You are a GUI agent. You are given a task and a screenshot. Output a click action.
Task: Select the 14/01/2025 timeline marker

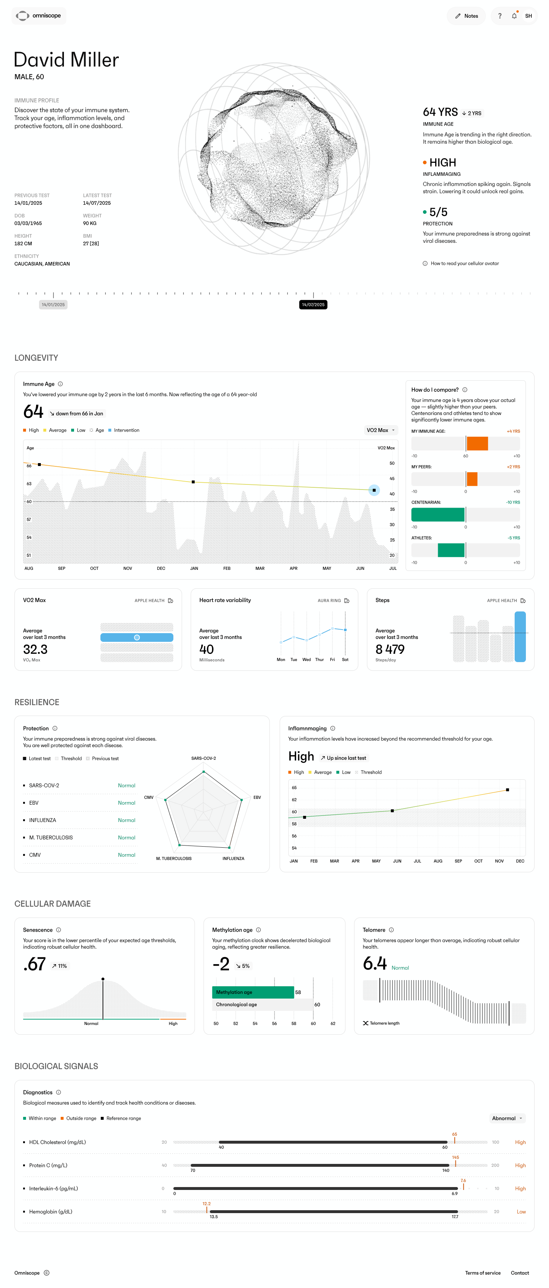tap(53, 305)
